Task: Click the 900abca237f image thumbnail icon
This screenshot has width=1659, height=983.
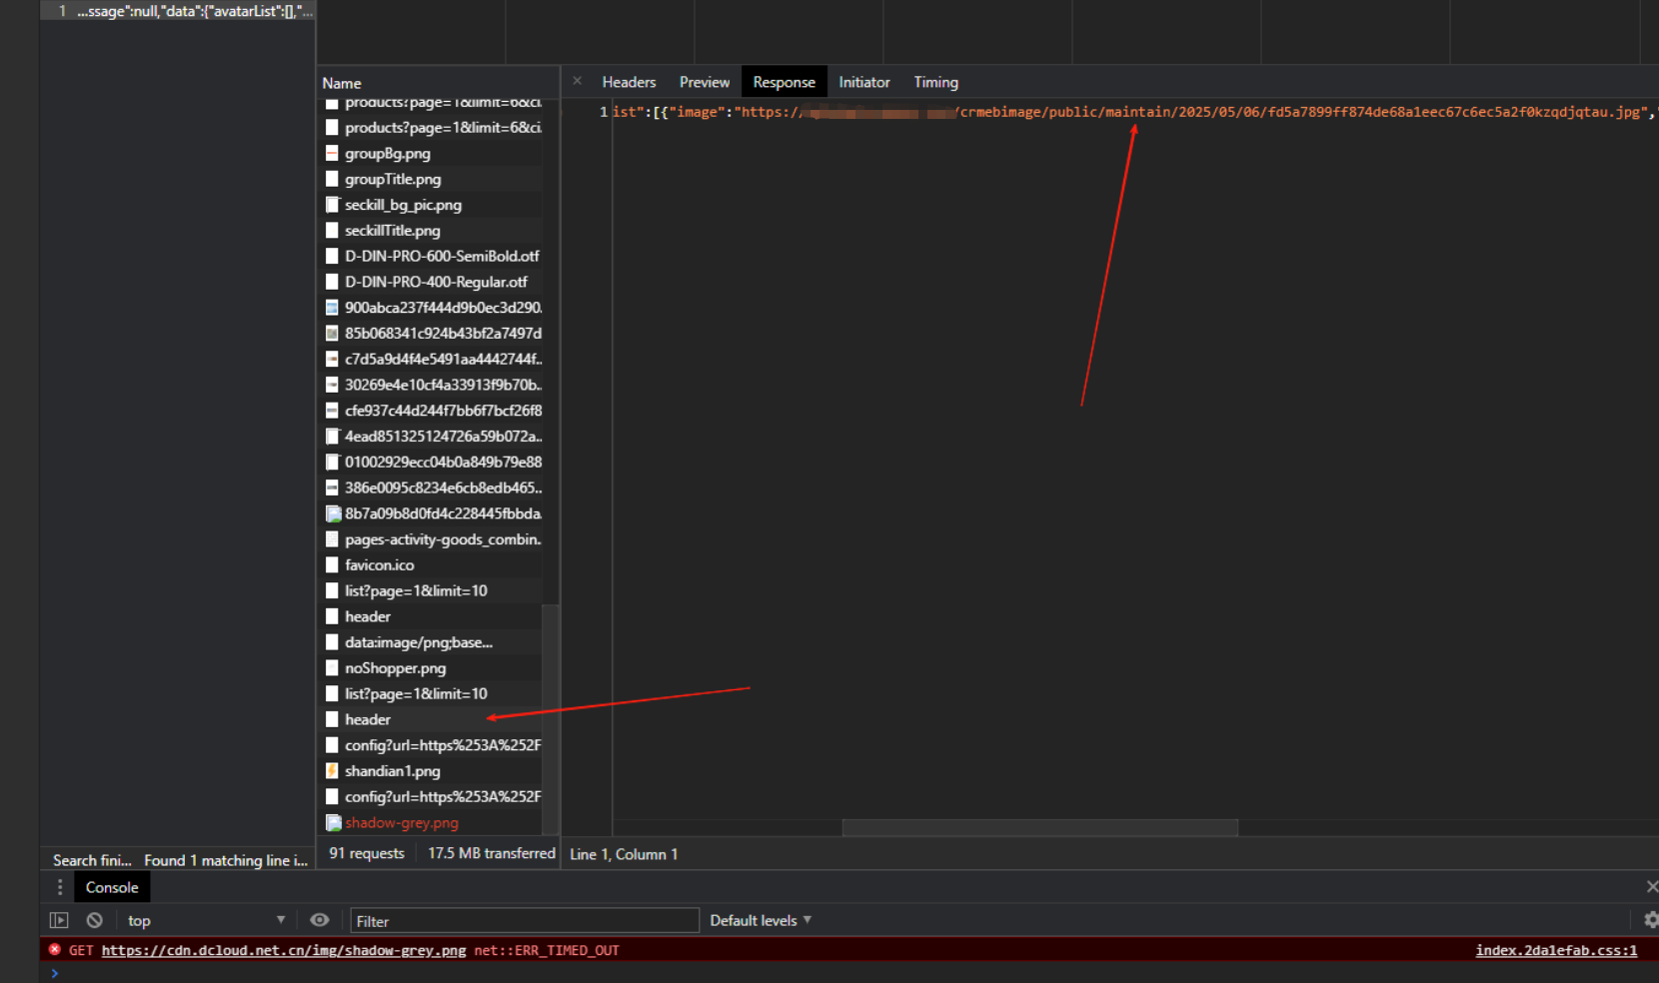Action: 333,308
